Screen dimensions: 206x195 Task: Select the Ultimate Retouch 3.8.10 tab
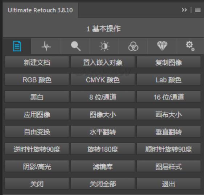40,10
